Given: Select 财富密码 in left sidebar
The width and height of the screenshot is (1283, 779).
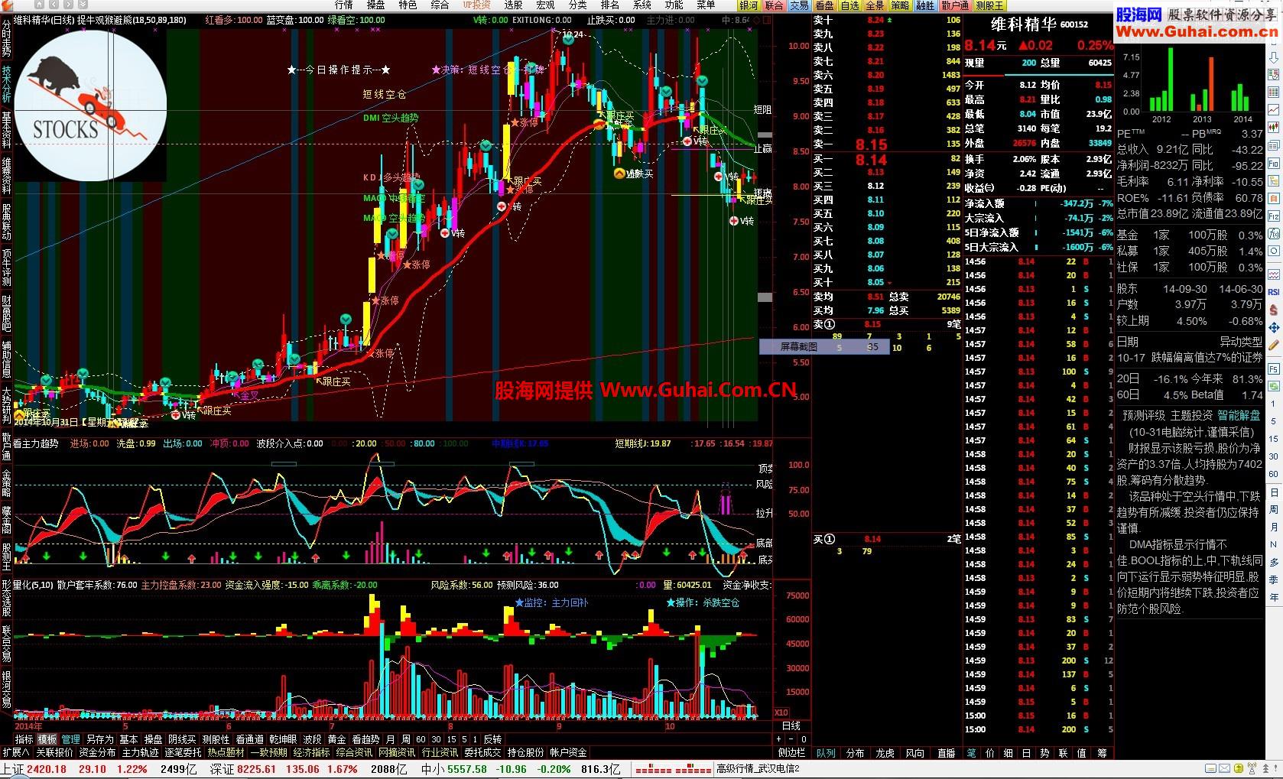Looking at the screenshot, I should tap(6, 313).
